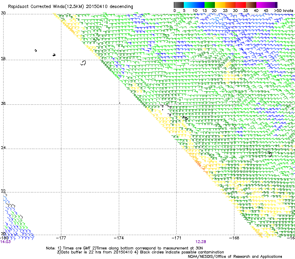Select the dark purple 45-50 knots legend swatch
Screen dimensions: 295x259
(272, 5)
